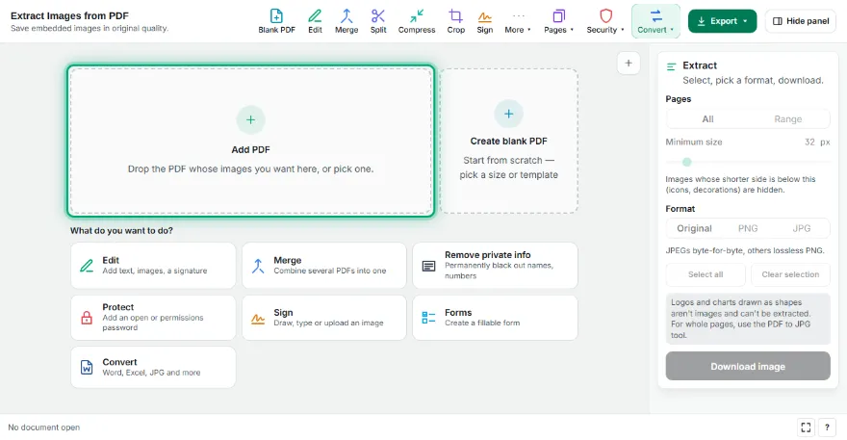The width and height of the screenshot is (847, 440).
Task: Open the Merge quick action card
Action: (324, 266)
